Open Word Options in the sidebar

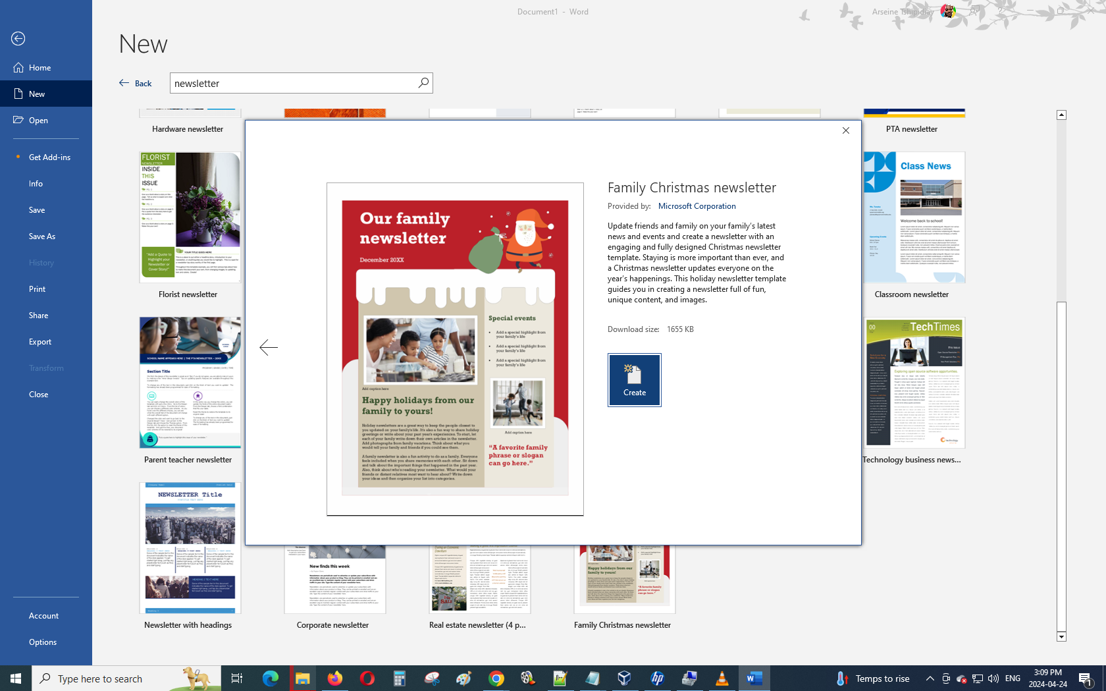click(43, 642)
